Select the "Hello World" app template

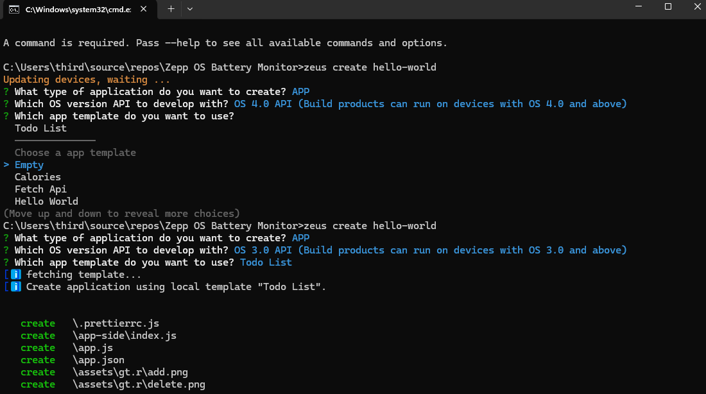tap(46, 201)
